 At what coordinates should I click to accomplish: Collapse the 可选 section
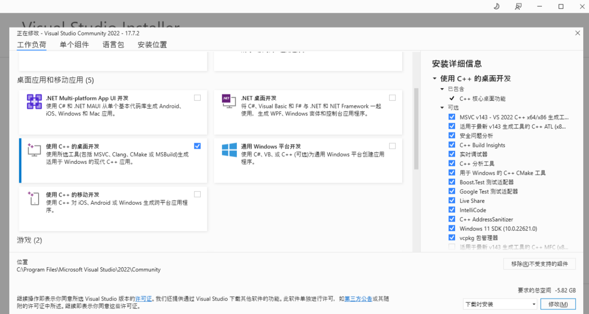(x=442, y=108)
